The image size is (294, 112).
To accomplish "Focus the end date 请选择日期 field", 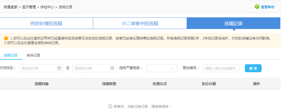I will [94, 68].
